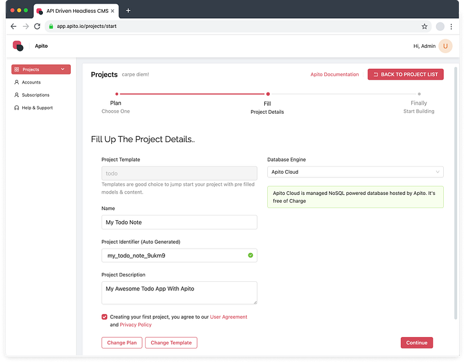Viewport: 465px width, 363px height.
Task: Open the User Agreement link
Action: (x=229, y=316)
